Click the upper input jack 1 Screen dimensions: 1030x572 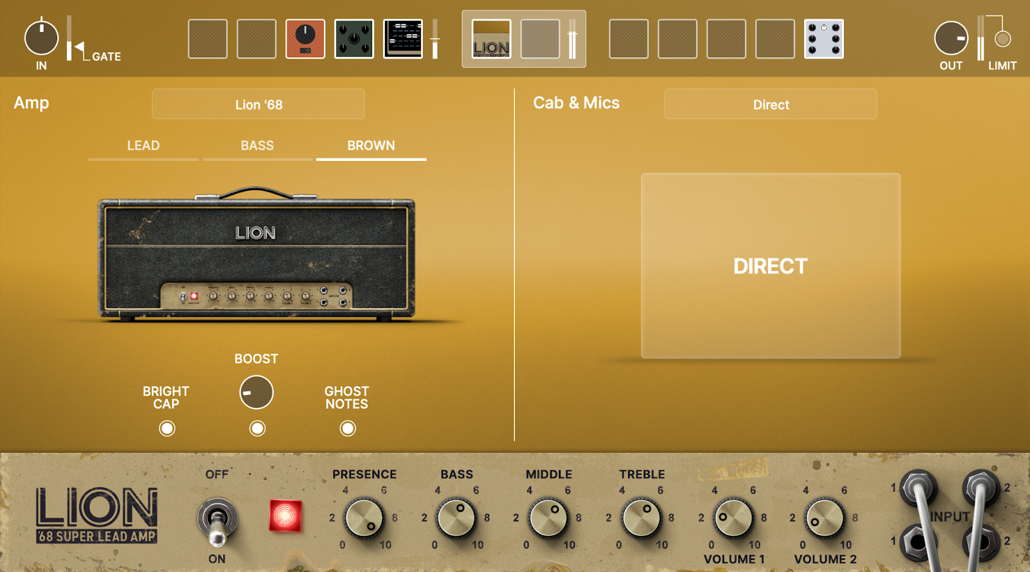point(917,487)
